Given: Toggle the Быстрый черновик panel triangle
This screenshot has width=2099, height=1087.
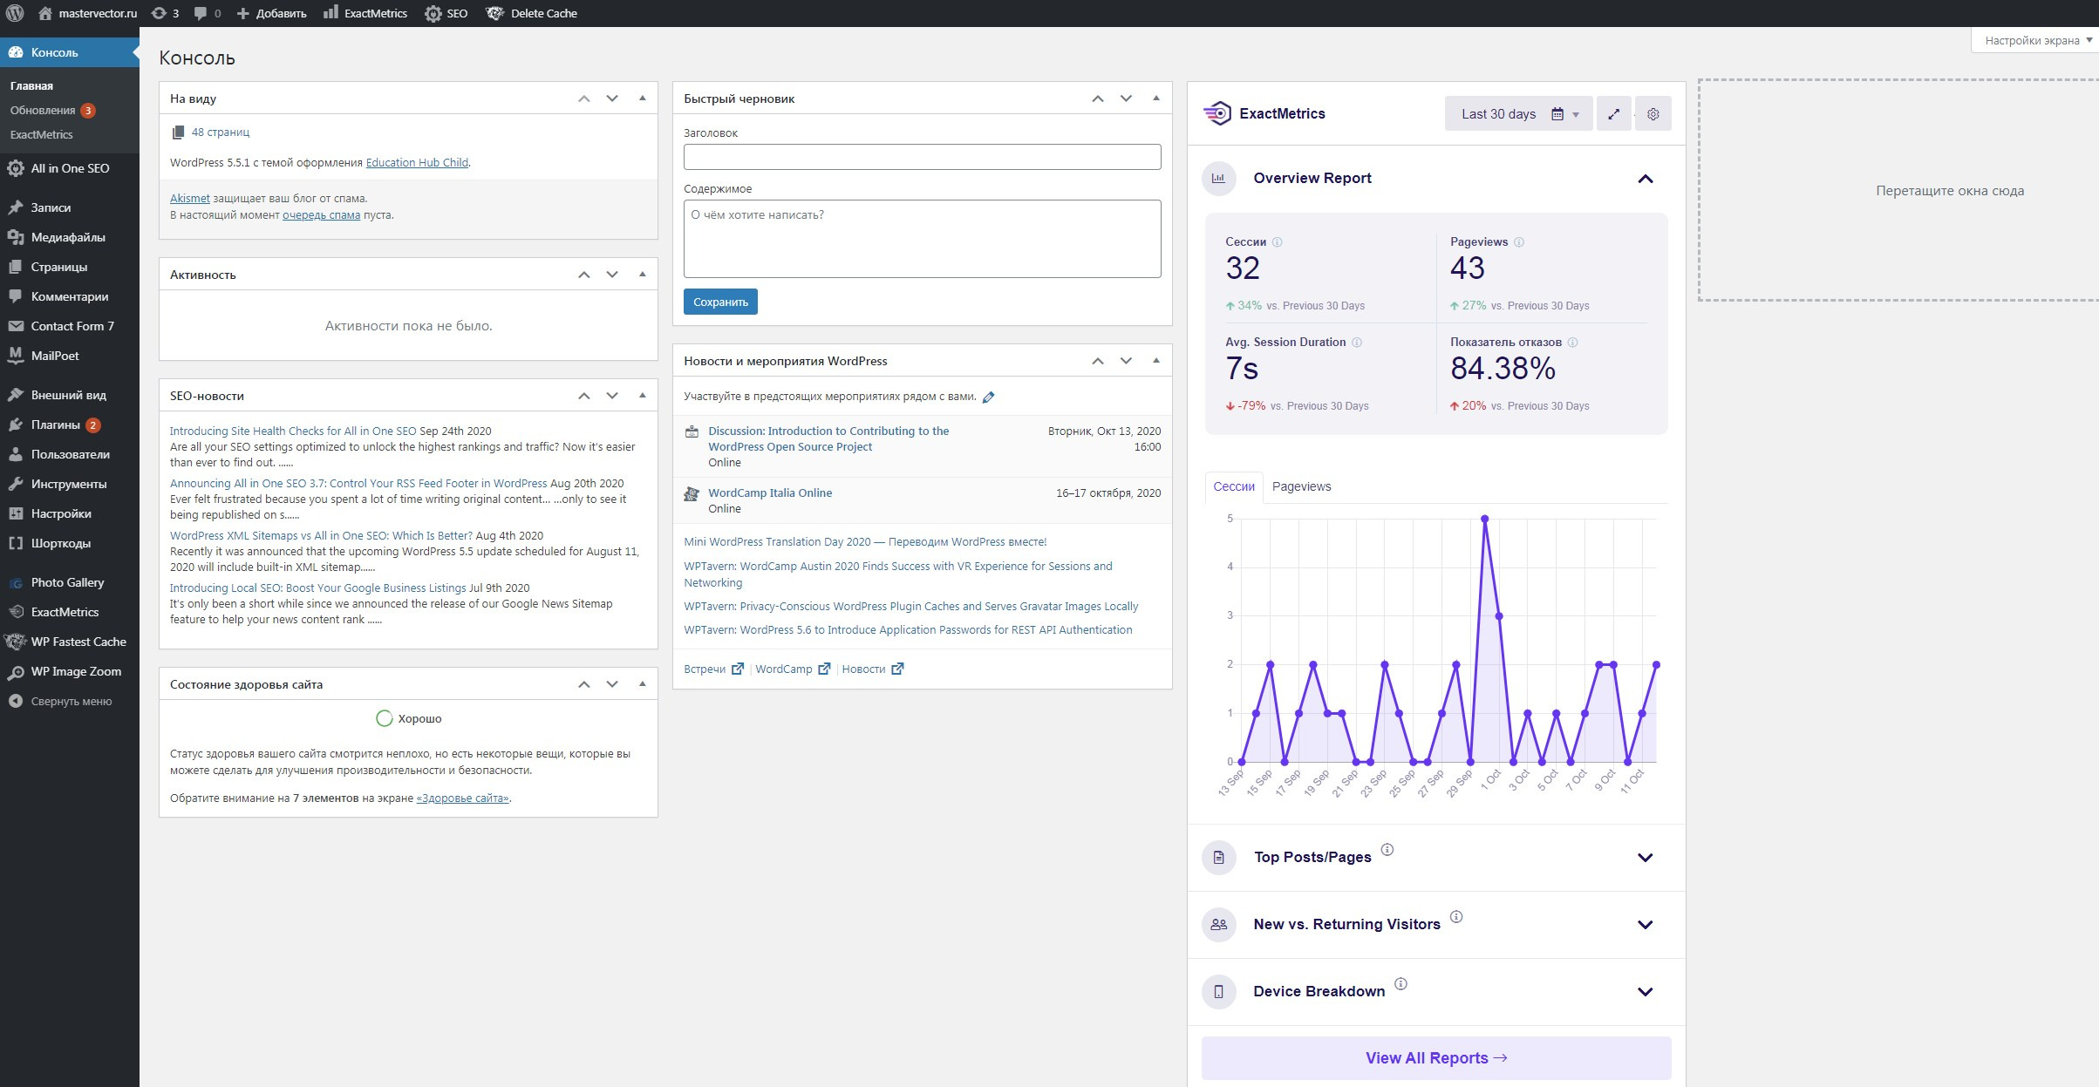Looking at the screenshot, I should tap(1155, 99).
